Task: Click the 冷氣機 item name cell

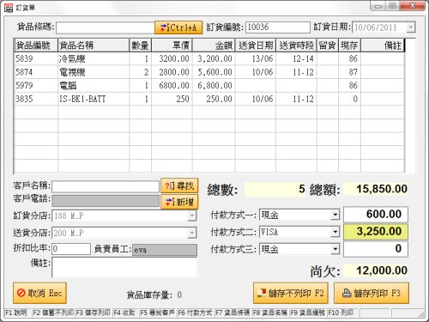Action: 94,58
